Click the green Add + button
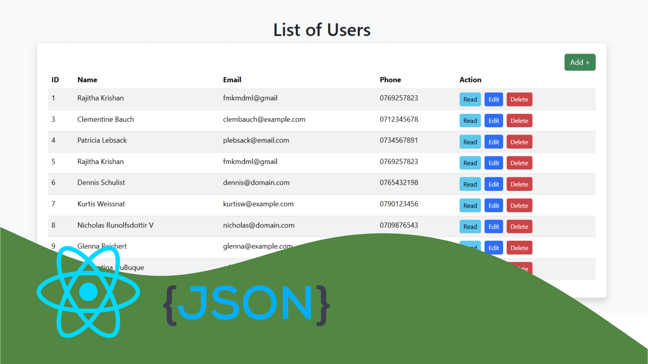 coord(580,62)
